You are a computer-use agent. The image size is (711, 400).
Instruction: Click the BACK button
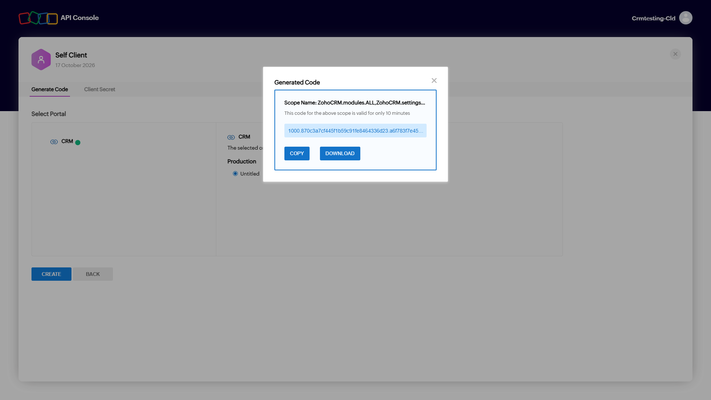pyautogui.click(x=93, y=274)
